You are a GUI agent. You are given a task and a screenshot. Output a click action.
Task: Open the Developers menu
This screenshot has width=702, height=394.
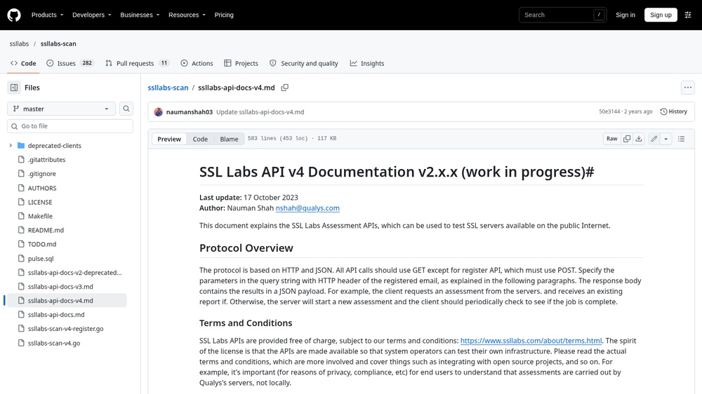(x=92, y=15)
